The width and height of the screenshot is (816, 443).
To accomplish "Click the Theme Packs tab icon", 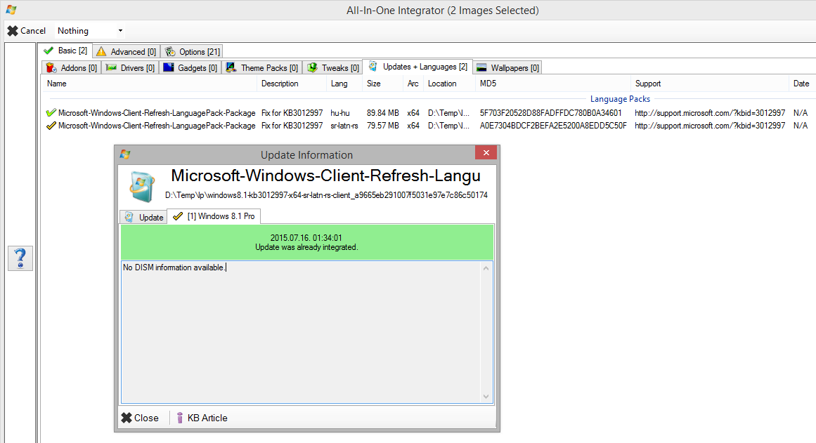I will click(x=231, y=68).
